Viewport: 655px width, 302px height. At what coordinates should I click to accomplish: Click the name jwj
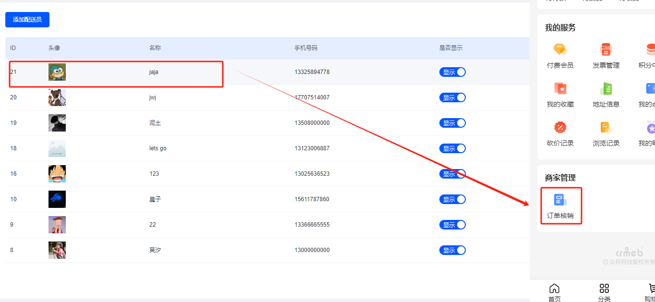pyautogui.click(x=153, y=97)
